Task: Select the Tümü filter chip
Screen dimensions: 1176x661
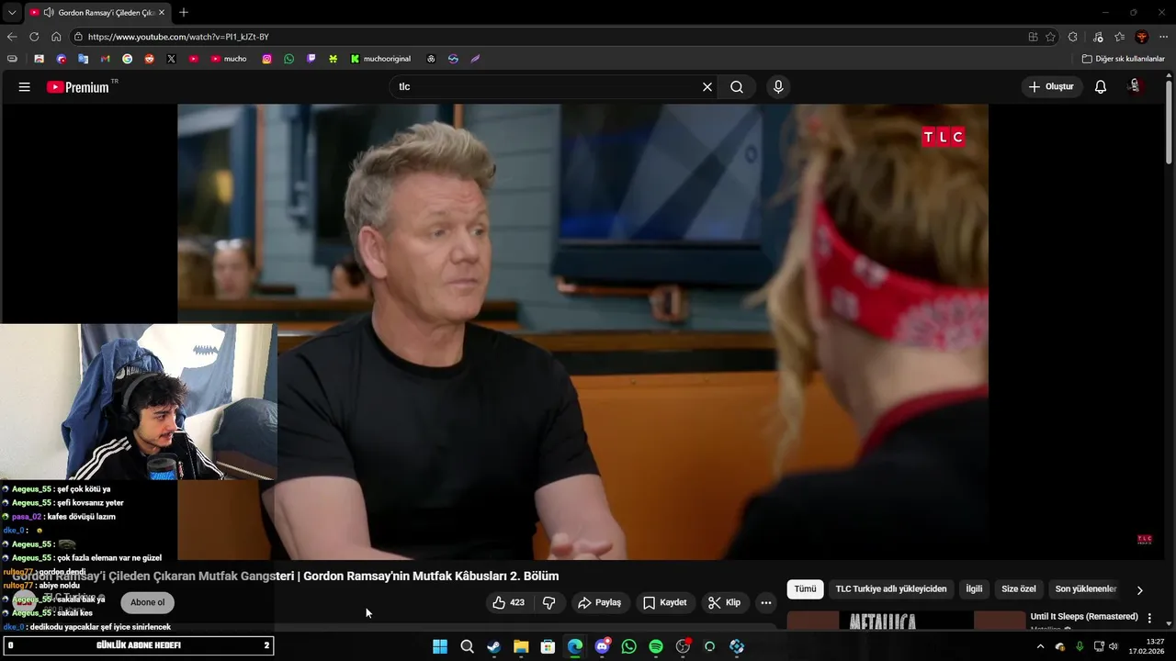Action: coord(805,589)
